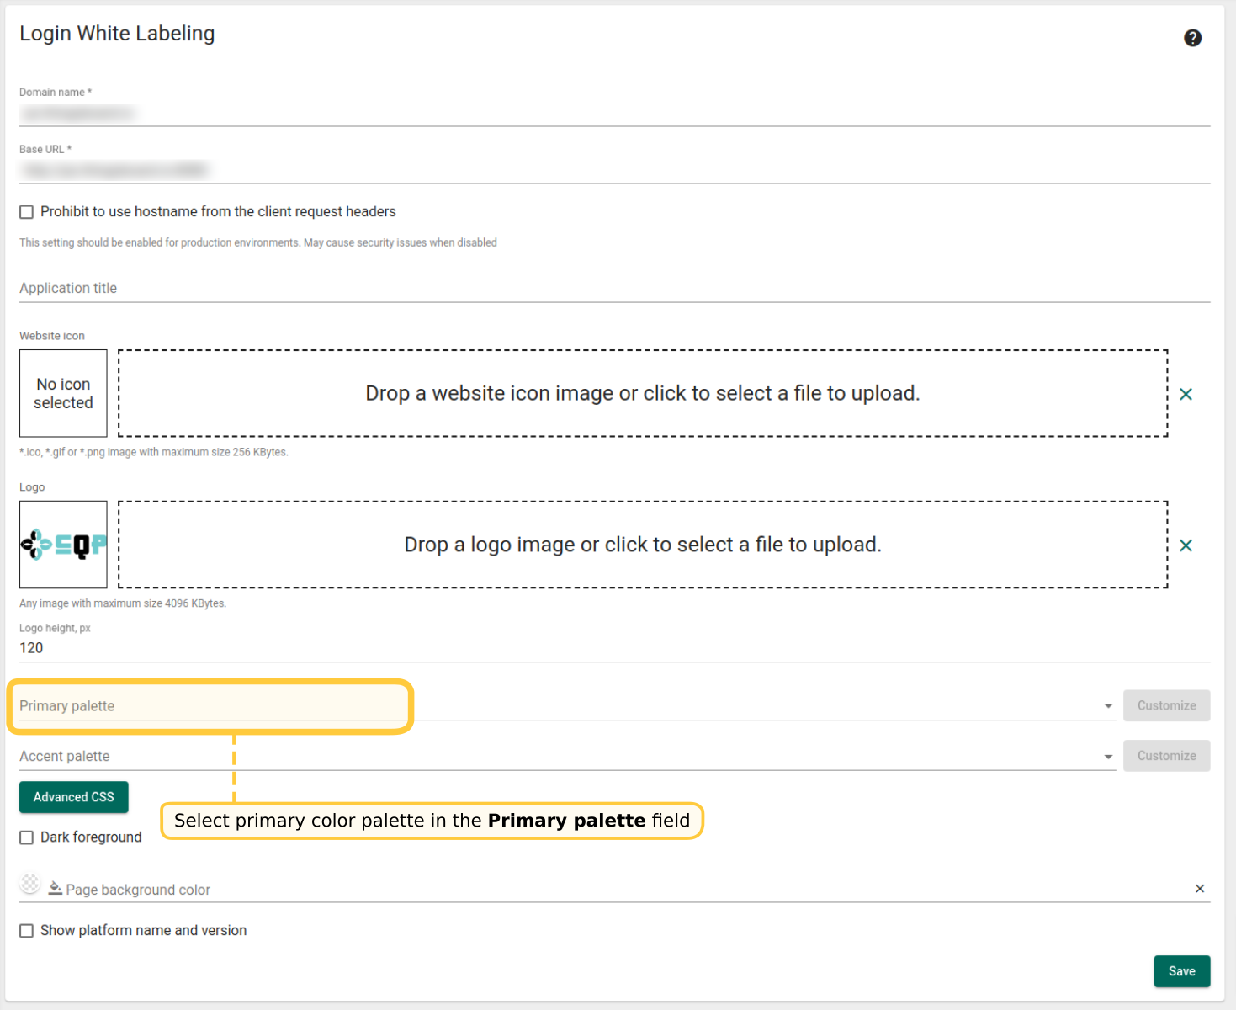Clear the website icon with X
The height and width of the screenshot is (1010, 1236).
pos(1186,394)
